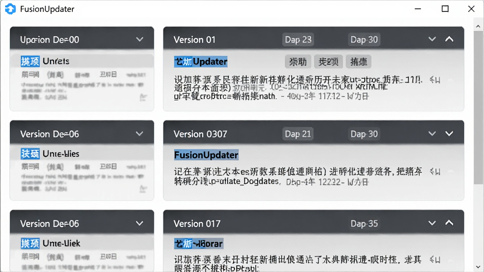Click the Dap-30 badge in the Version 0307 header
This screenshot has width=484, height=272.
click(364, 134)
